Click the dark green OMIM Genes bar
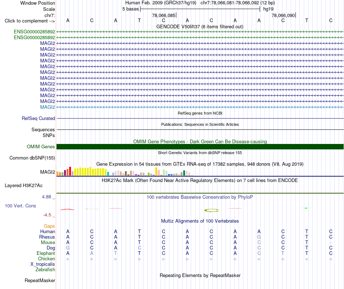 [200, 146]
